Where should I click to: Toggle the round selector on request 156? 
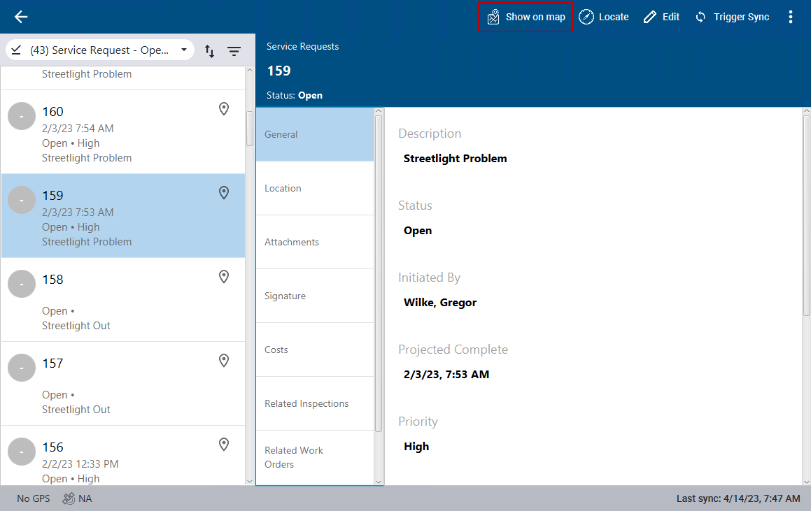[x=22, y=452]
